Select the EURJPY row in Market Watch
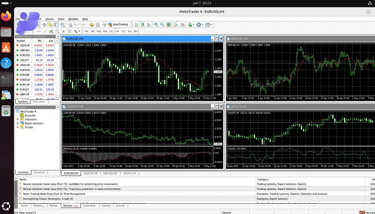This screenshot has width=375, height=214. (35, 90)
